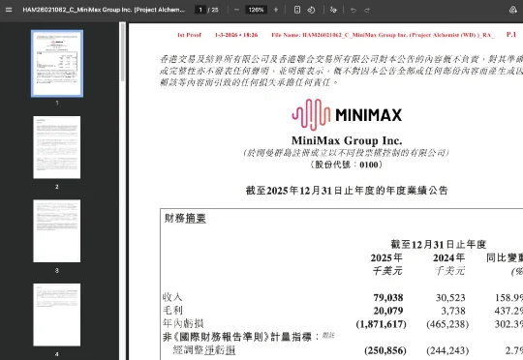Image resolution: width=523 pixels, height=360 pixels.
Task: Toggle the sidebar menu icon
Action: coord(9,10)
